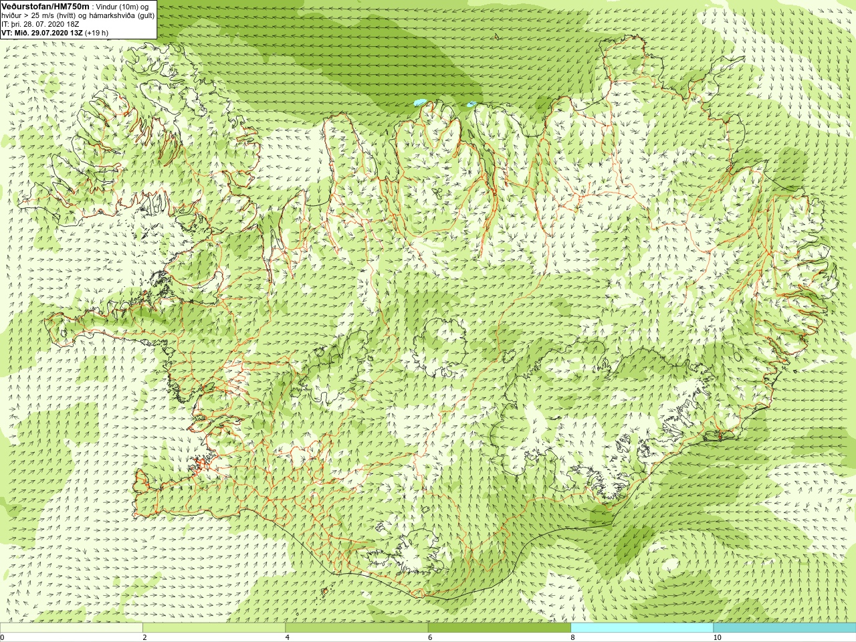Click the pale cream 0–2 m/s legend swatch
The image size is (856, 642).
(72, 628)
